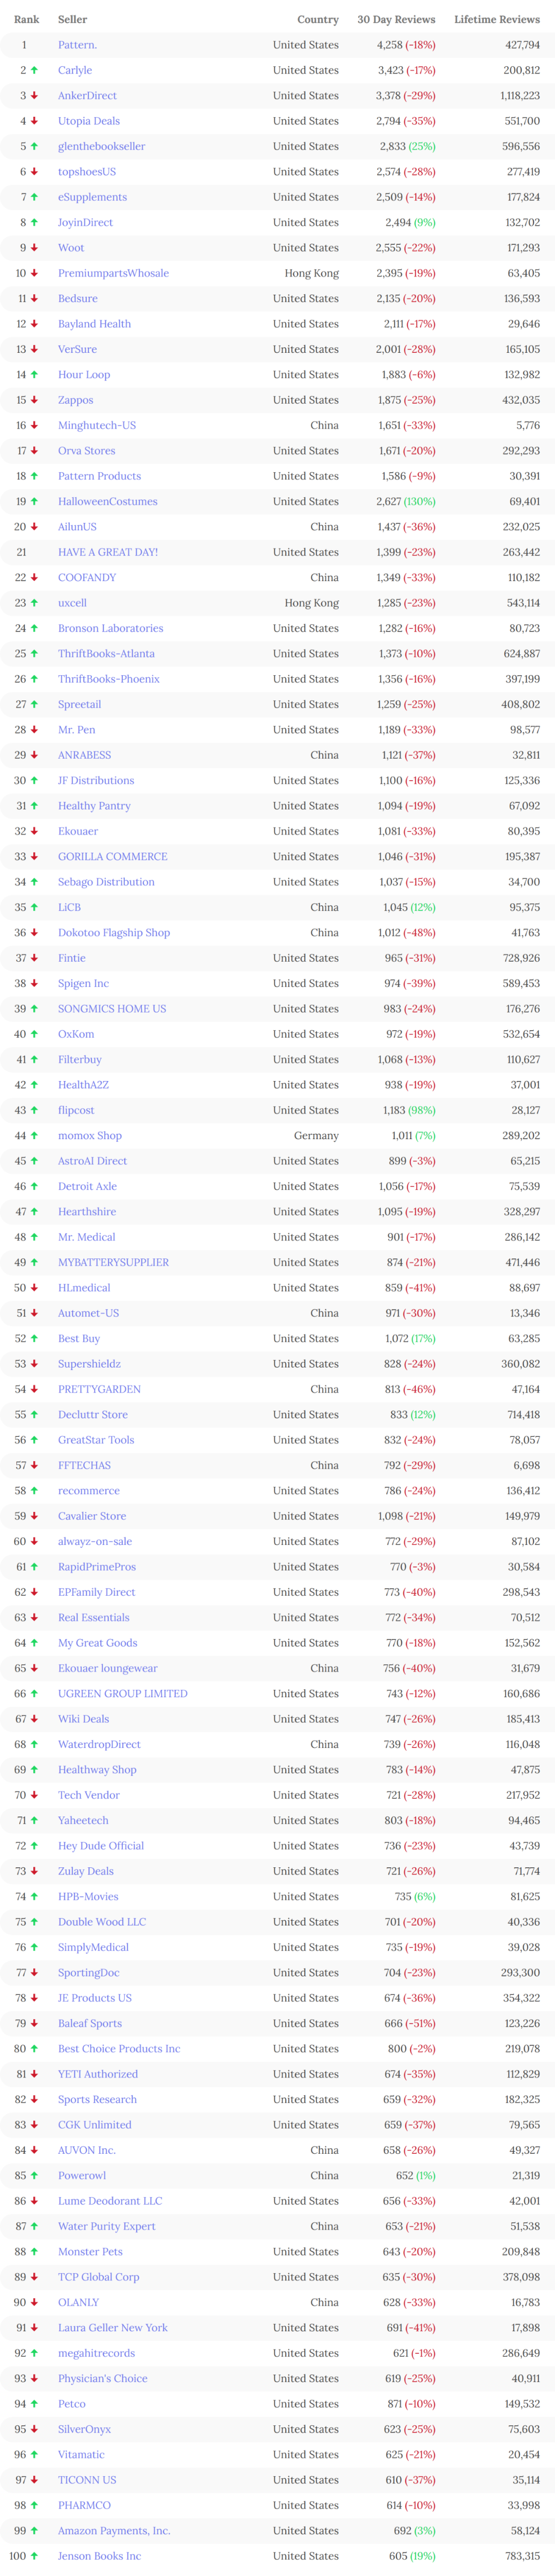Click up arrow beside Hour Loop rank

pyautogui.click(x=34, y=375)
